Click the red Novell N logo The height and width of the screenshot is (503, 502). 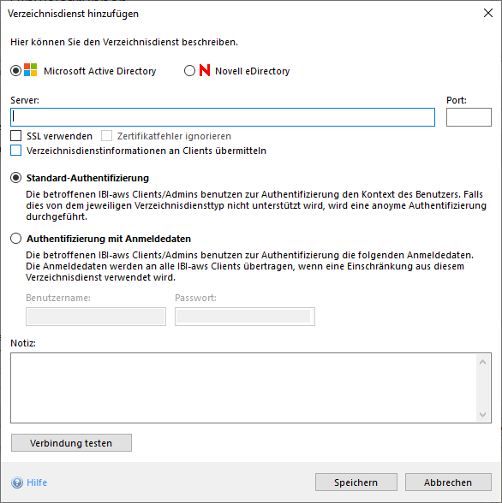[205, 70]
